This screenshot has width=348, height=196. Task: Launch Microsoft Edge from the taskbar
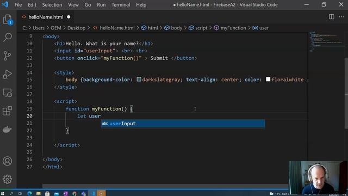(29, 194)
